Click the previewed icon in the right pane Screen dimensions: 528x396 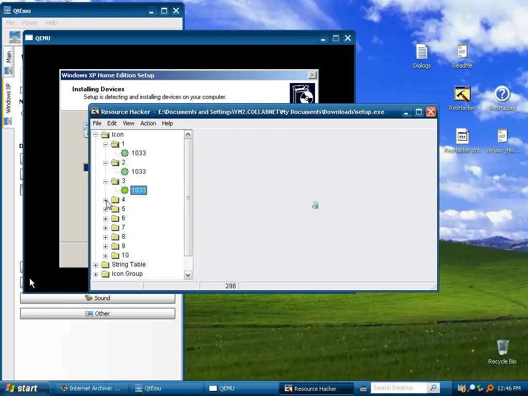tap(315, 205)
